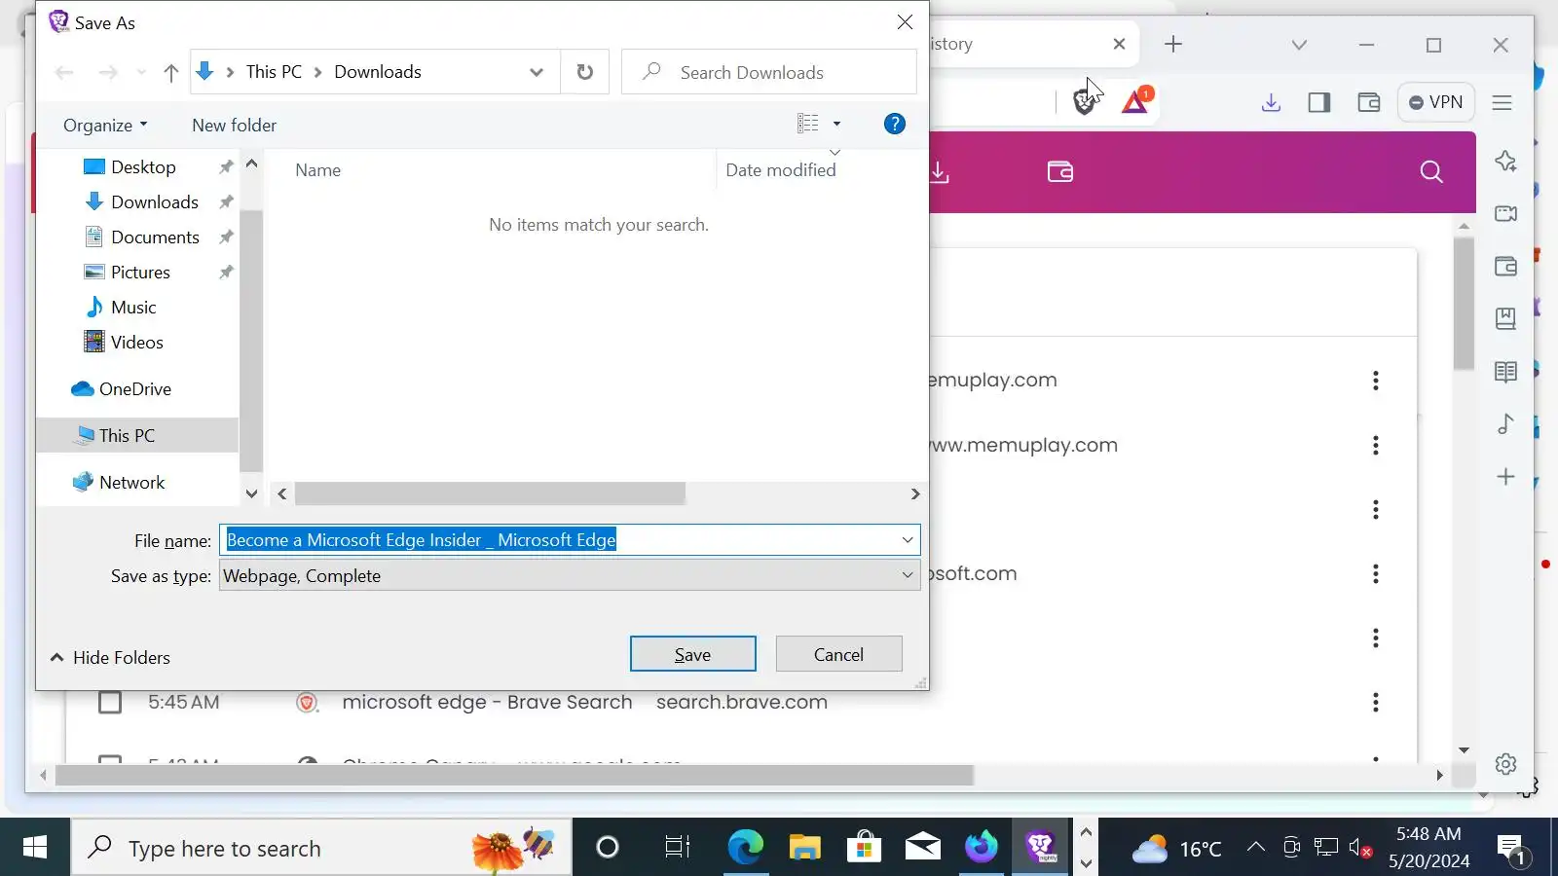This screenshot has width=1558, height=876.
Task: Add a sidebar item with the plus icon
Action: [x=1506, y=476]
